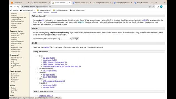The height and width of the screenshot is (99, 176).
Task: Follow the verify link
Action: [x=42, y=20]
